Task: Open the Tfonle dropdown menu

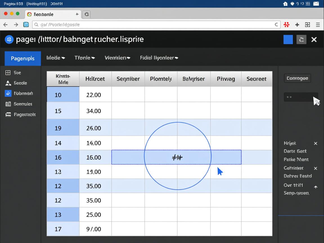Action: point(84,58)
